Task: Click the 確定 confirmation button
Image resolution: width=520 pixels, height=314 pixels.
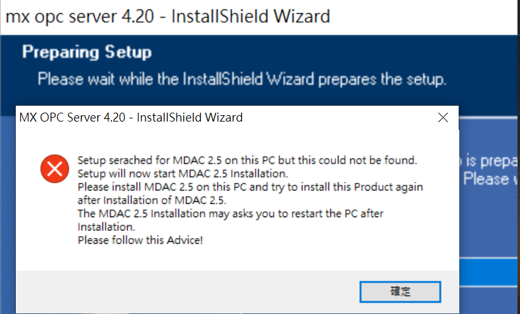Action: 400,291
